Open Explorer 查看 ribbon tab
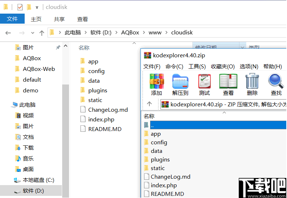Viewport: 287px width, 198px height. [83, 19]
